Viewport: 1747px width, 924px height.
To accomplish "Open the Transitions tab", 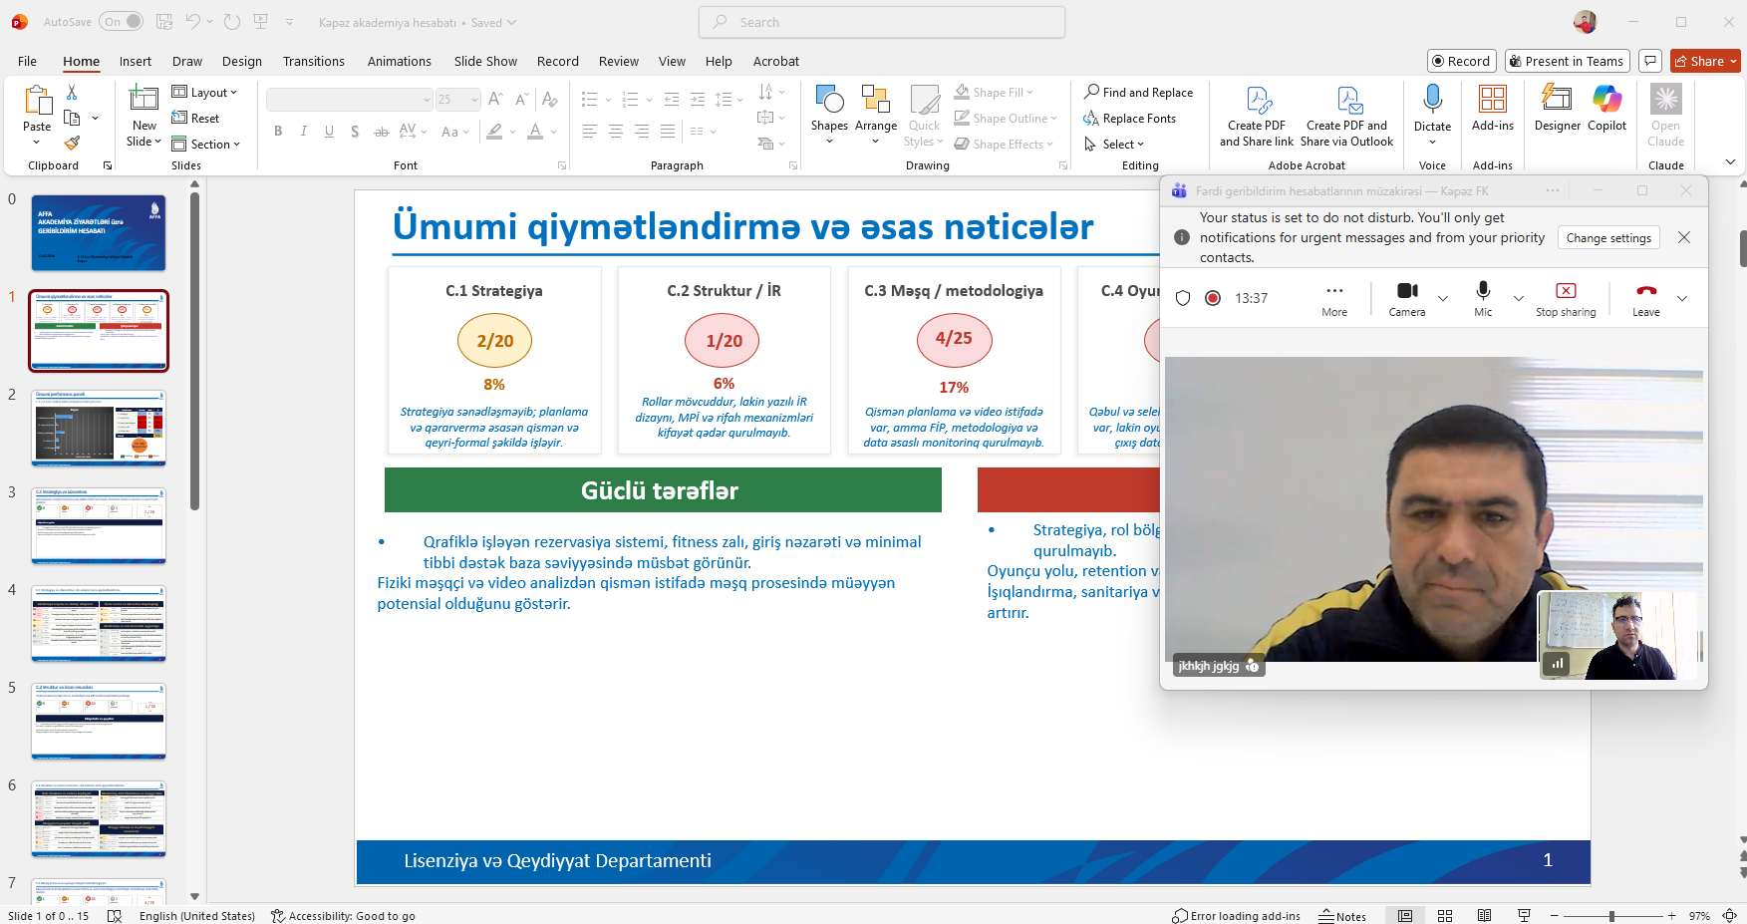I will point(313,62).
